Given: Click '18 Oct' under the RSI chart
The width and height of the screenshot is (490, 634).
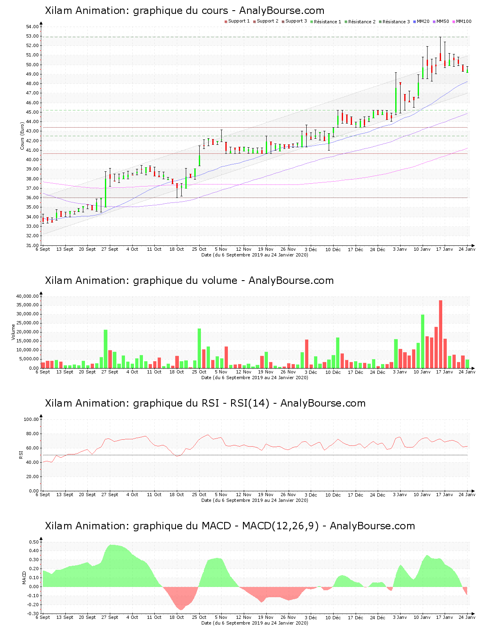Looking at the screenshot, I should (x=177, y=495).
